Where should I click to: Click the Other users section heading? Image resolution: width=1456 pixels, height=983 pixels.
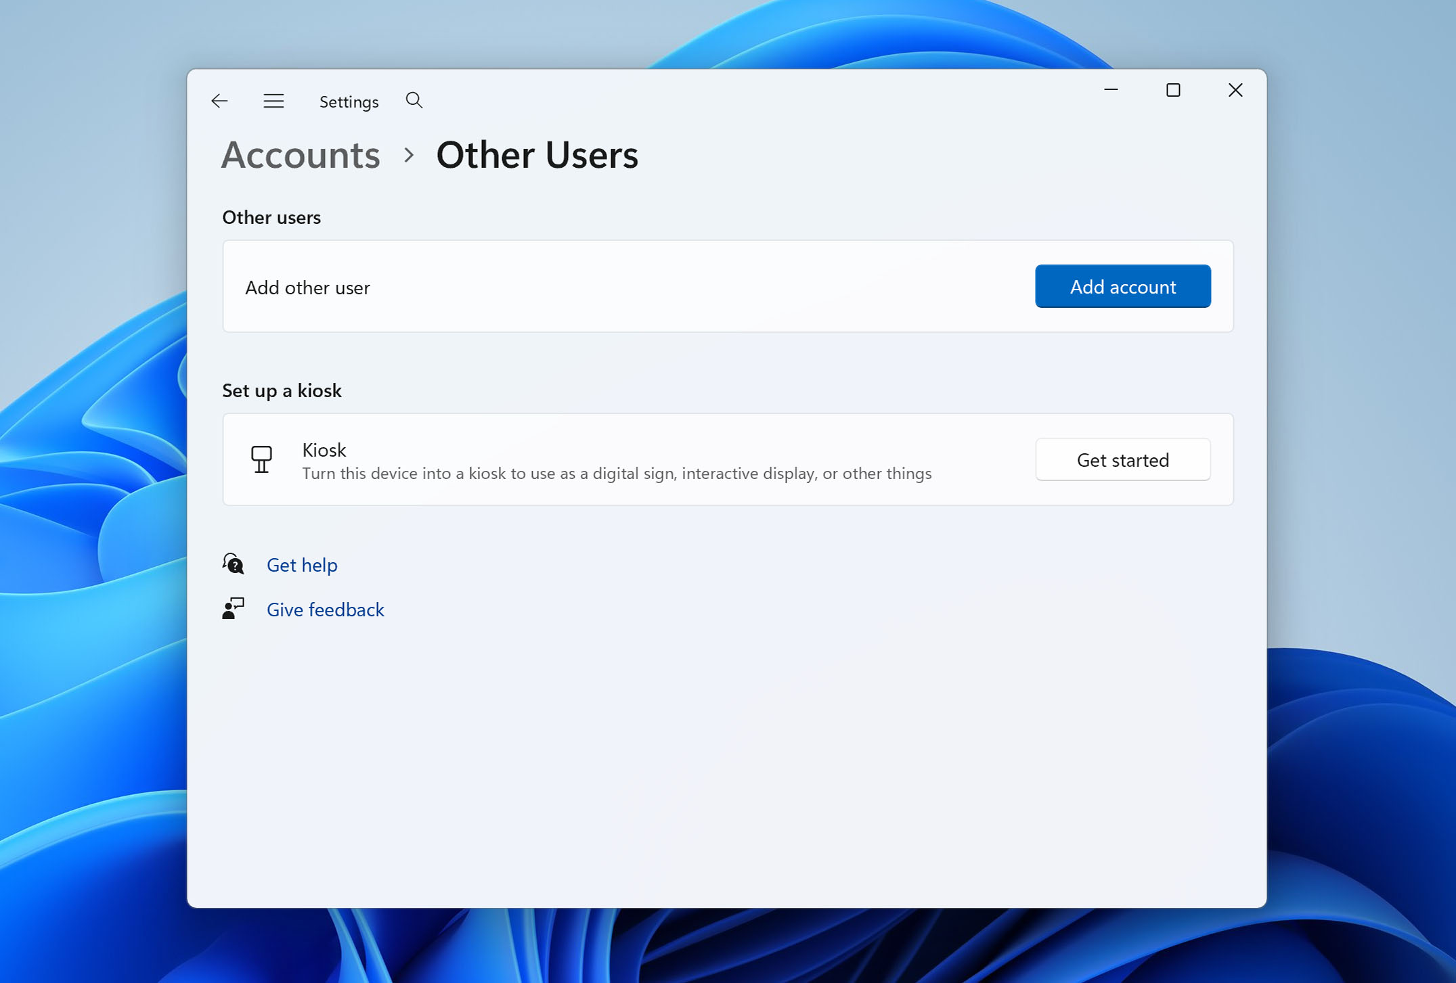271,217
